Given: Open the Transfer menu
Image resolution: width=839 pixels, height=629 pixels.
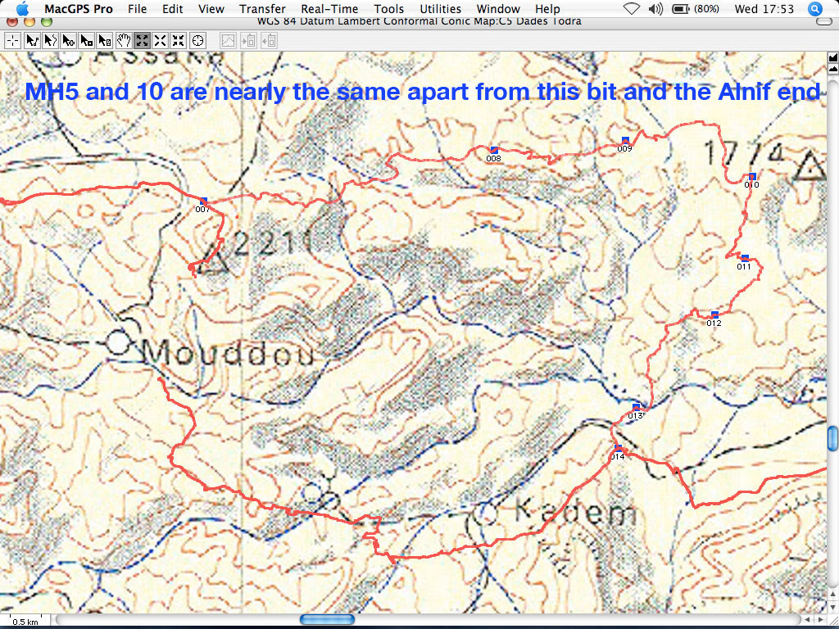Looking at the screenshot, I should [x=262, y=9].
